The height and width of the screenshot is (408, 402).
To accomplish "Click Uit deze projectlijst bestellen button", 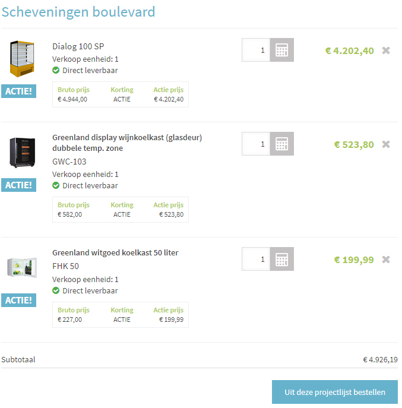I will 335,392.
